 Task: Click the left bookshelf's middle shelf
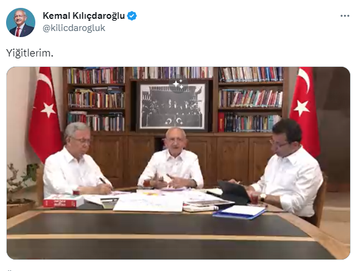coord(96,97)
